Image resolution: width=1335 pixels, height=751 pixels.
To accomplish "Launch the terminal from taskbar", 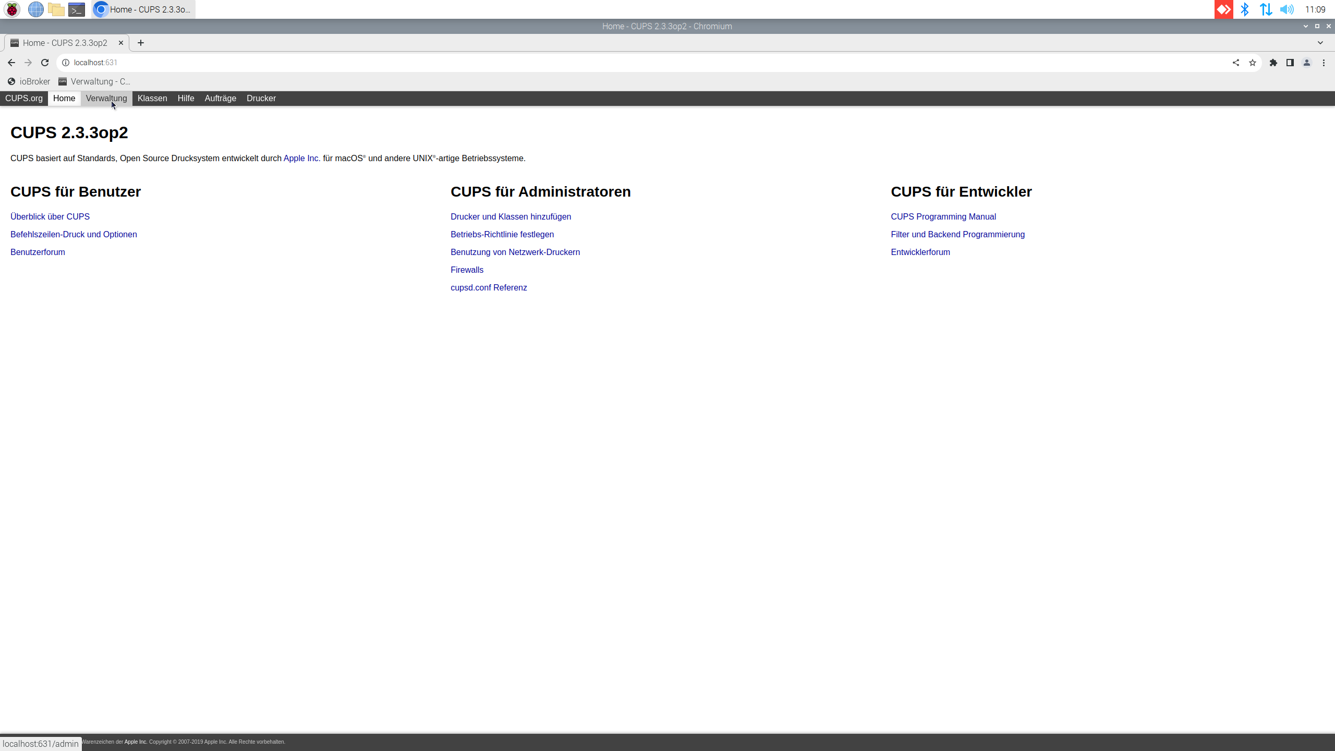I will pos(77,9).
